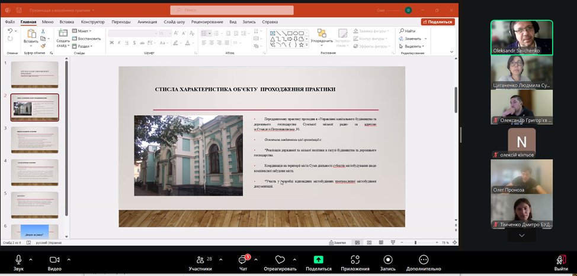Switch to the Вставка tab

tap(66, 22)
